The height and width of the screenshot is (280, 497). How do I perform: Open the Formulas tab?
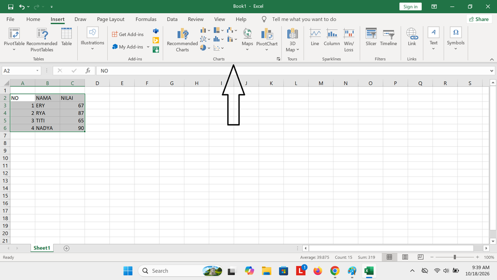click(146, 19)
